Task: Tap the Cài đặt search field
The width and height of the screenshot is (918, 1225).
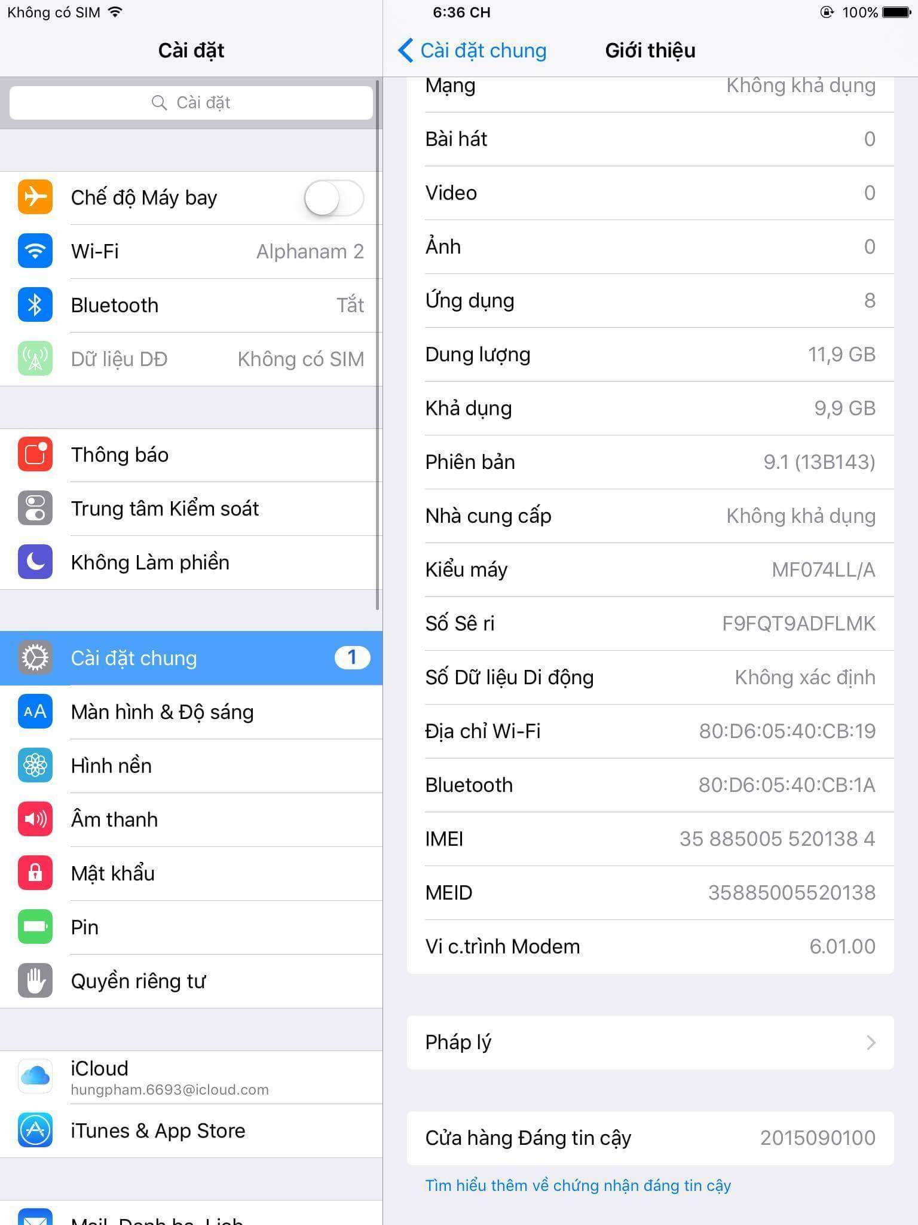Action: coord(191,103)
